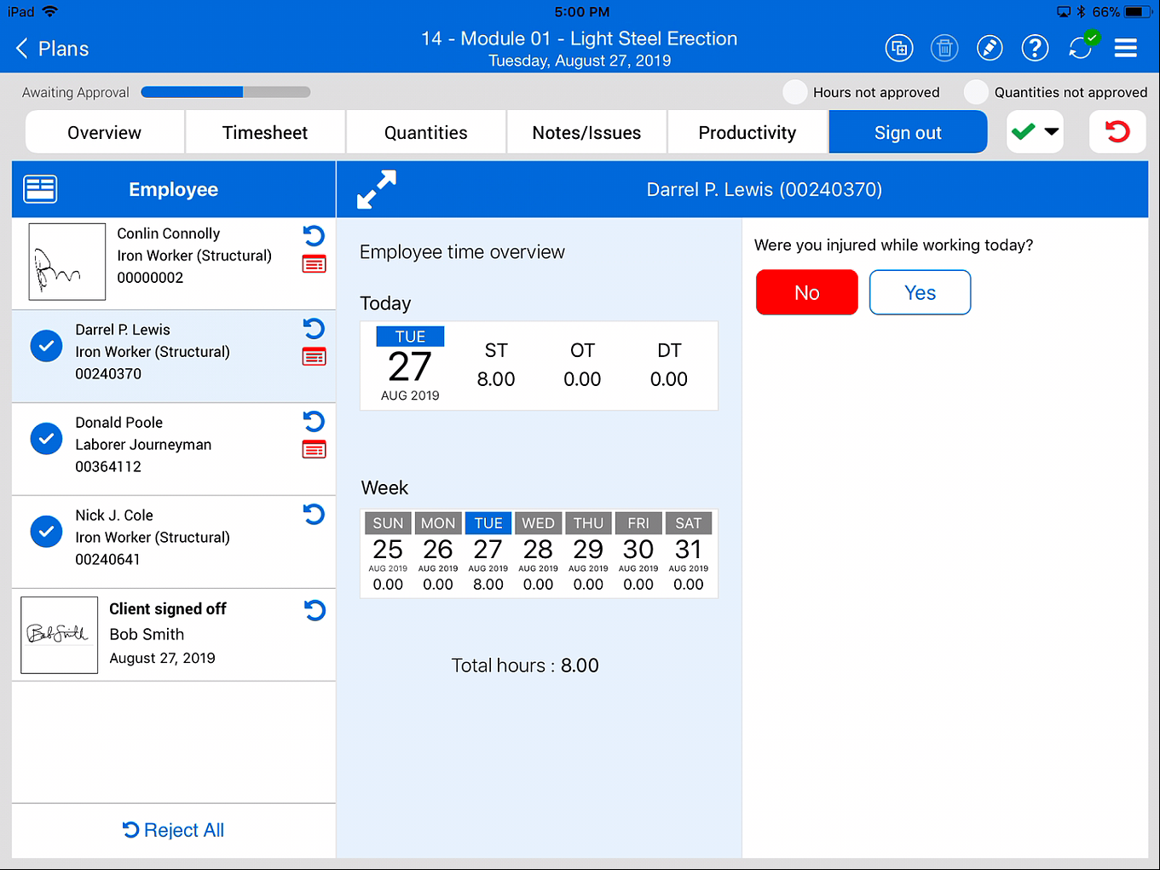
Task: Select WED 28 in week view
Action: 539,552
